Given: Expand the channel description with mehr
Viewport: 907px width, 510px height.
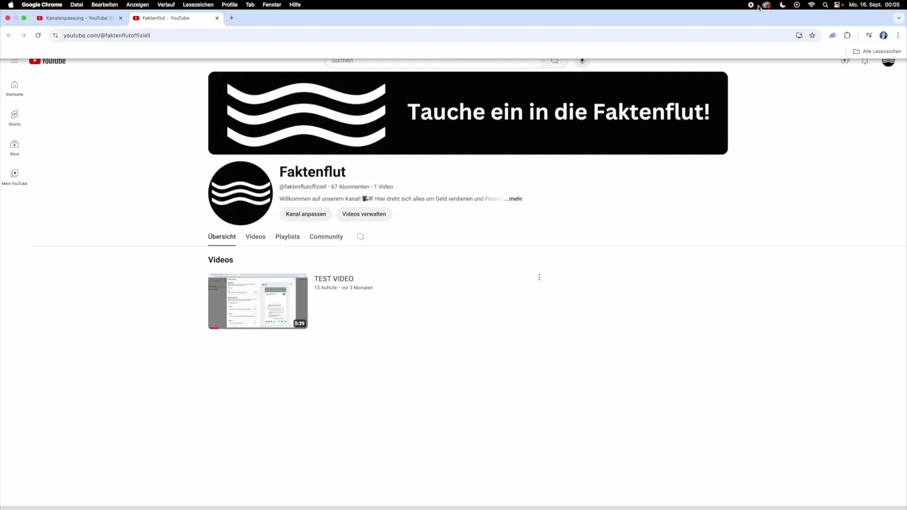Looking at the screenshot, I should pos(514,199).
